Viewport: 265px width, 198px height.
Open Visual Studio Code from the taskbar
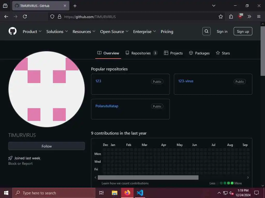pos(140,193)
